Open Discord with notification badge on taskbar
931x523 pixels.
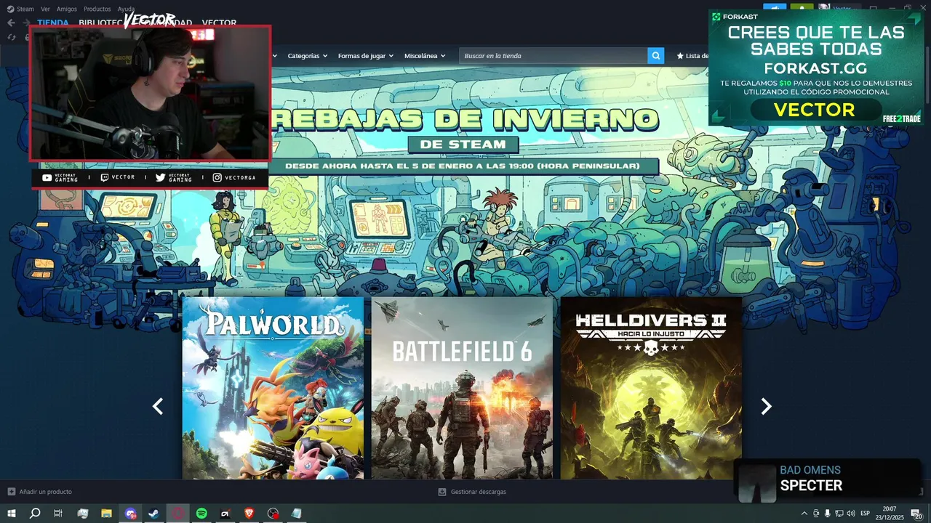[x=130, y=514]
